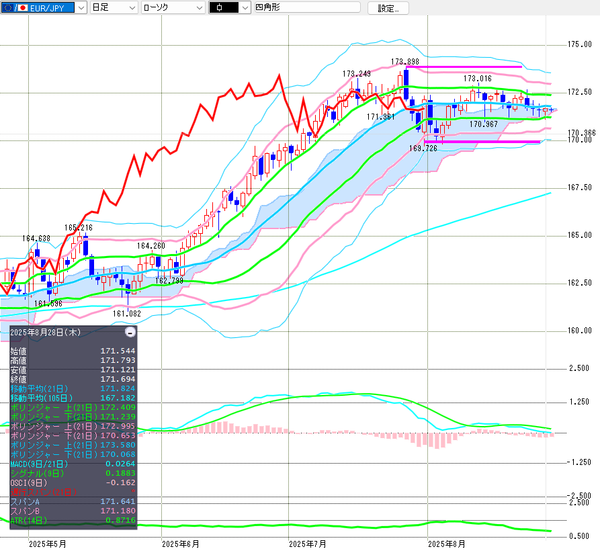Viewport: 600px width, 551px height.
Task: Click the OSCI(9日) row
Action: coord(73,483)
